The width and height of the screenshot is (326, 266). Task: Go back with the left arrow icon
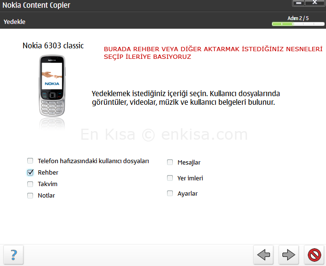[x=263, y=255]
